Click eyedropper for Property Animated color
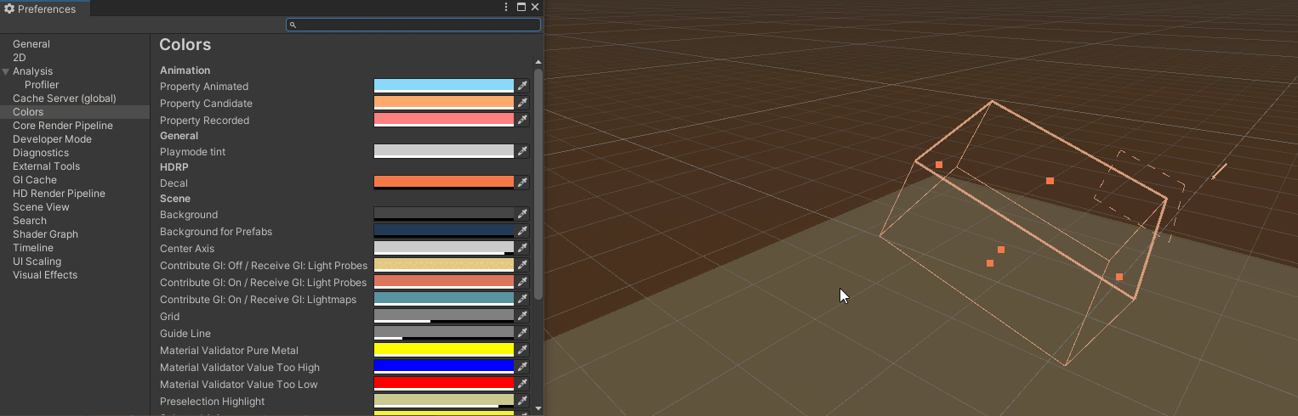This screenshot has height=416, width=1298. point(523,86)
